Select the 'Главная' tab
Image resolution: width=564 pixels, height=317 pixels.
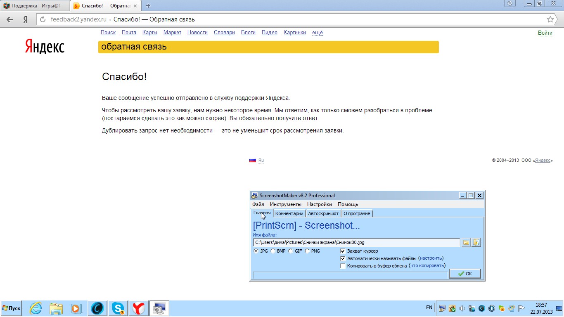tap(262, 213)
